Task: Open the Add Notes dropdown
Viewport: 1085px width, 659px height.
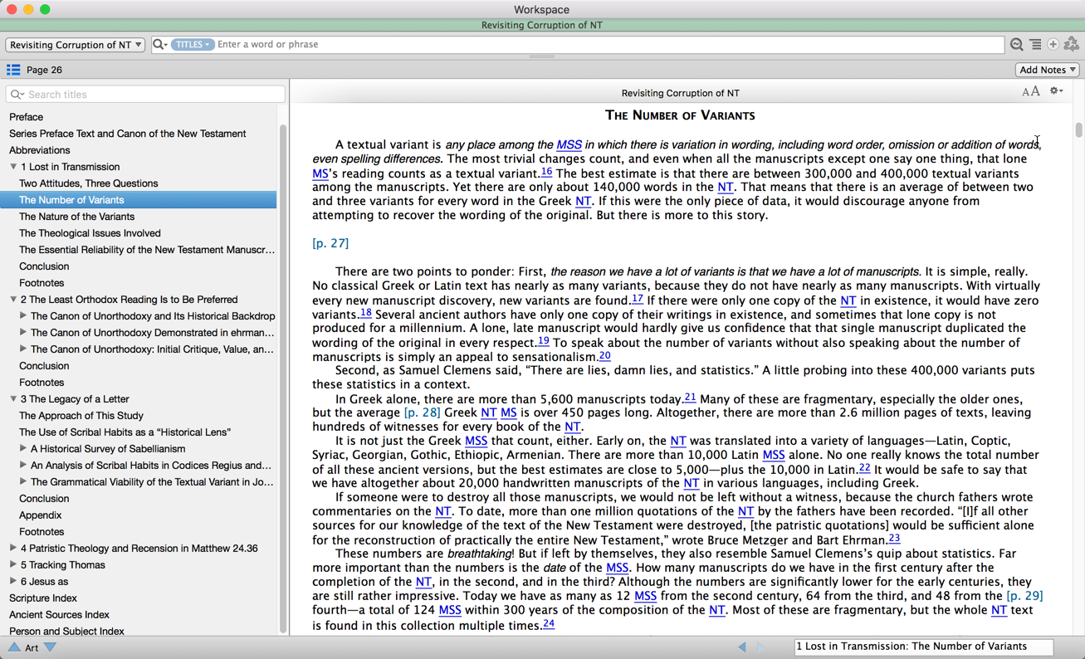Action: tap(1047, 70)
